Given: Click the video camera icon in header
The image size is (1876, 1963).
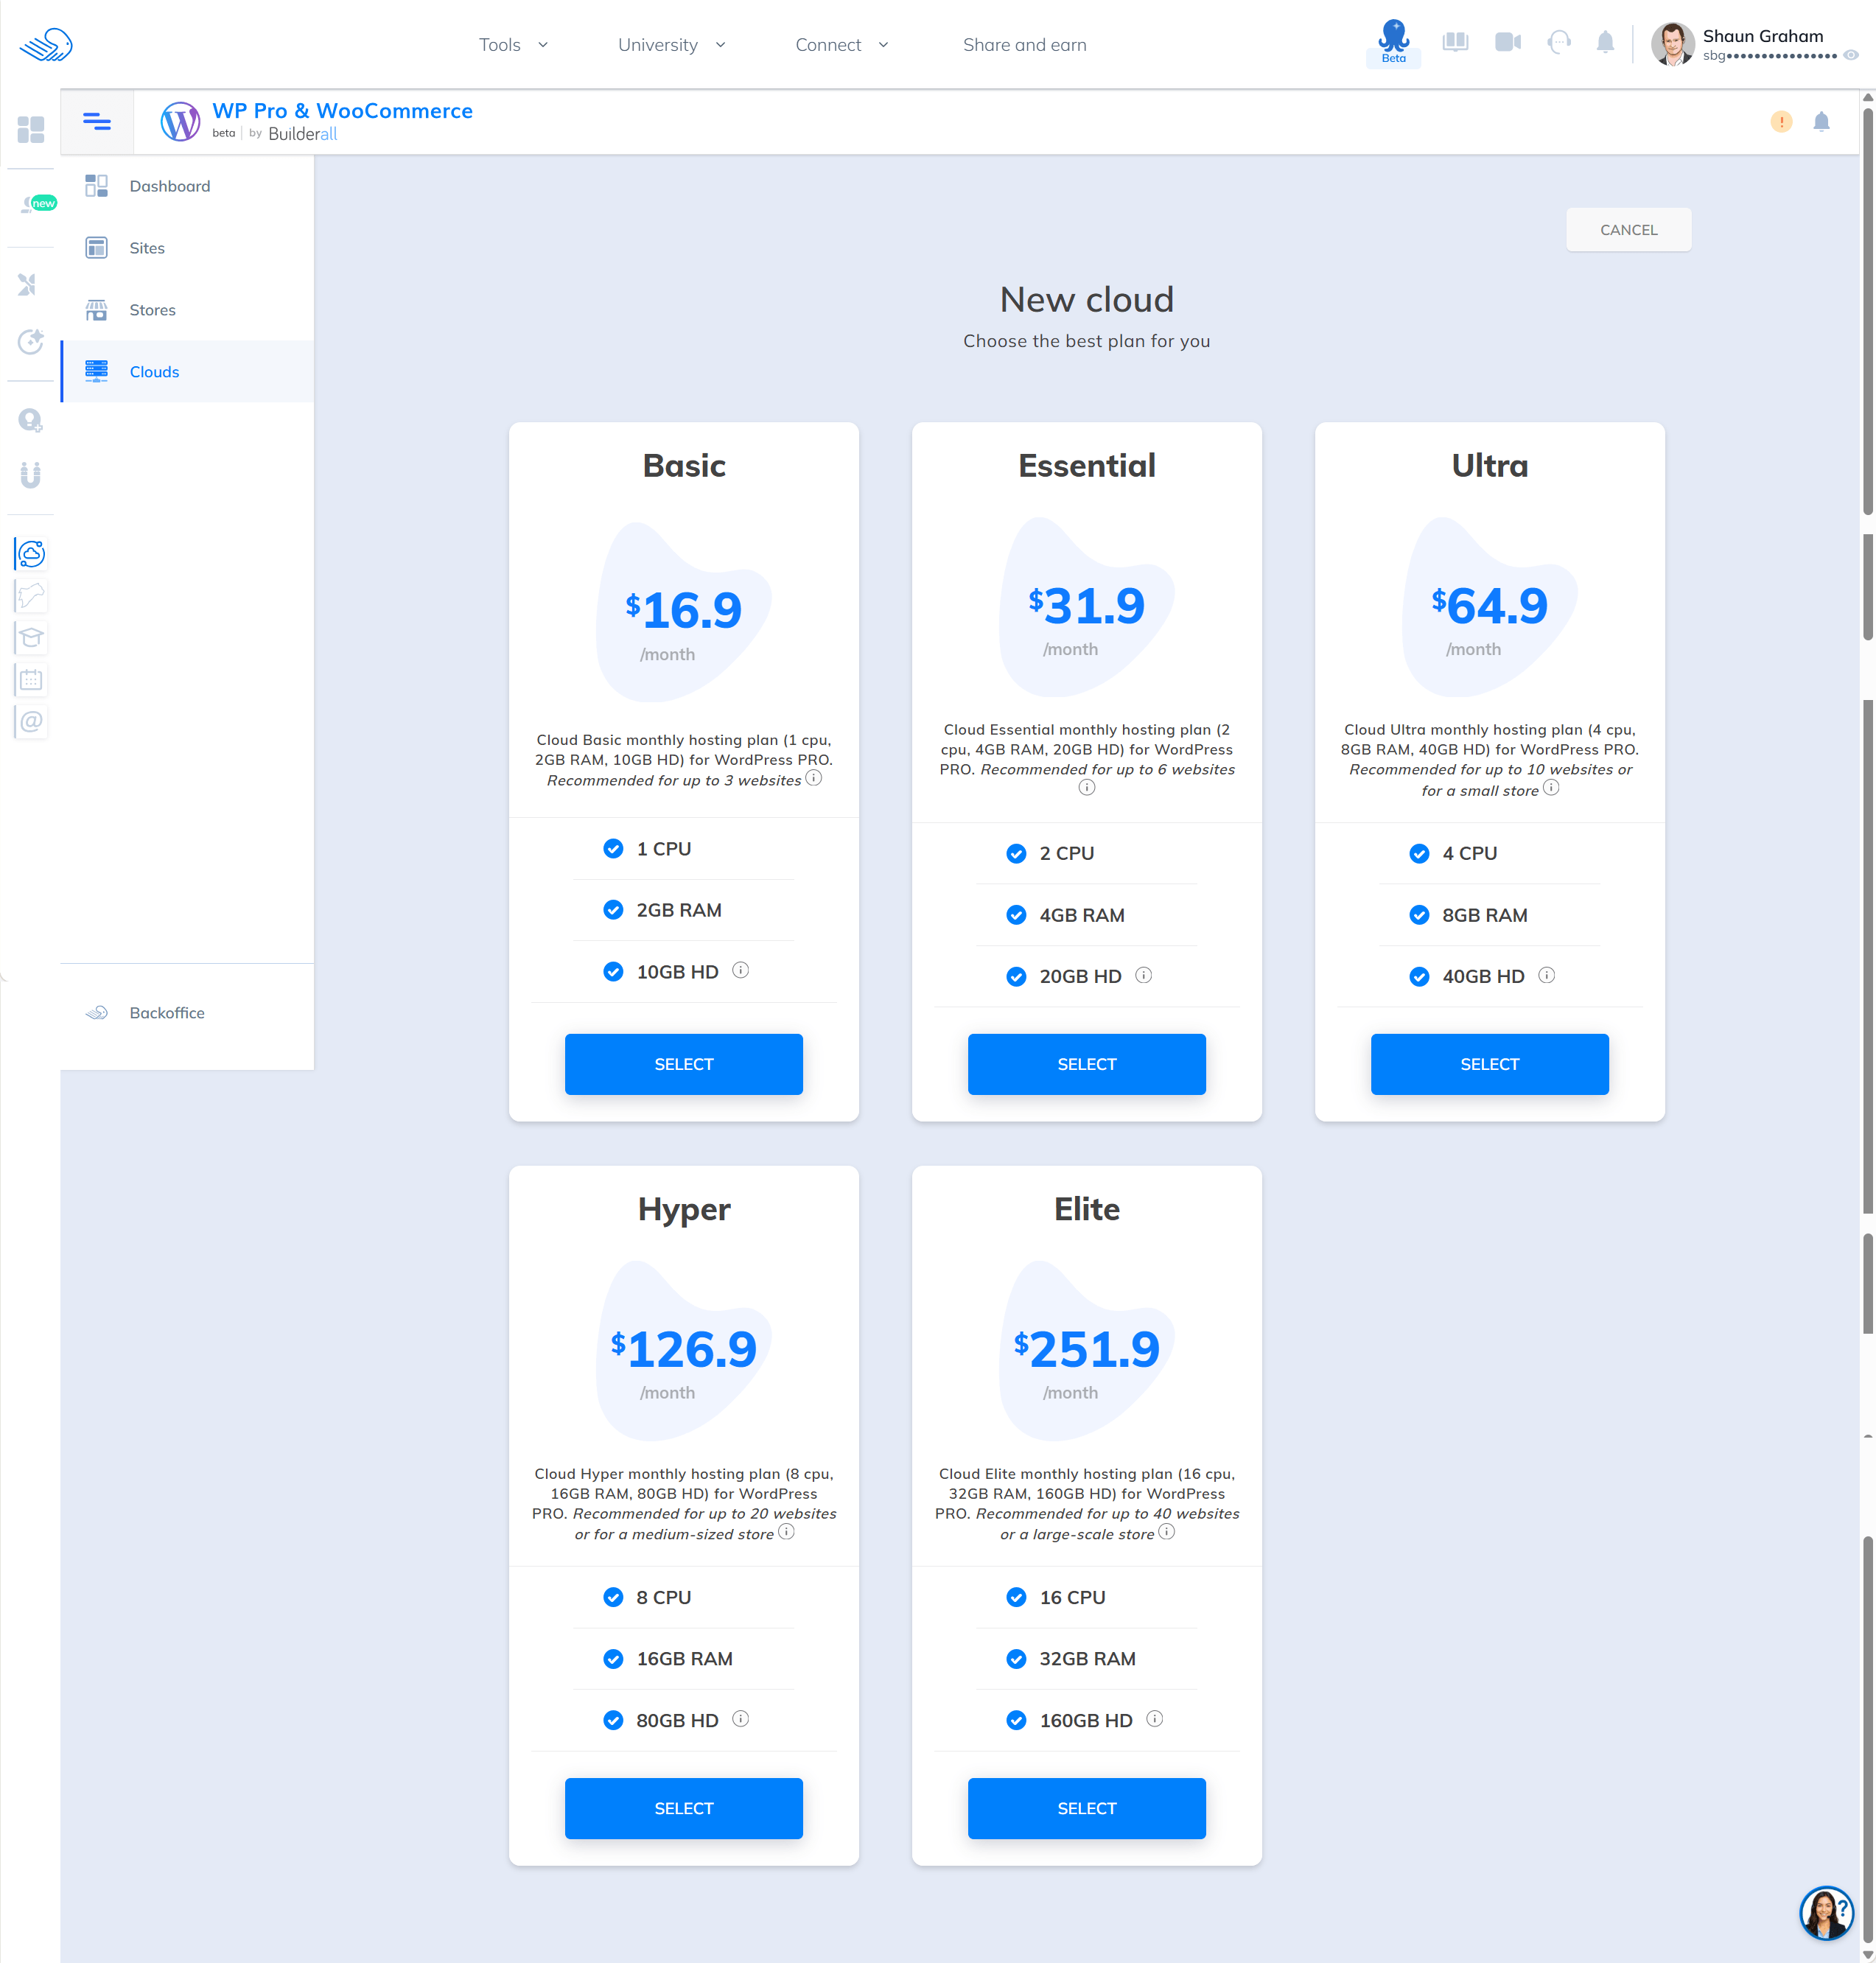Looking at the screenshot, I should [1507, 42].
